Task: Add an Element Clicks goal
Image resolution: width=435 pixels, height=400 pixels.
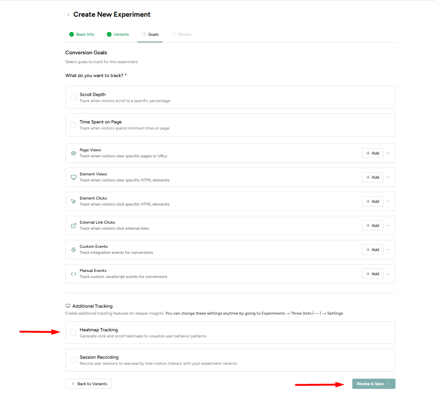Action: [x=372, y=201]
